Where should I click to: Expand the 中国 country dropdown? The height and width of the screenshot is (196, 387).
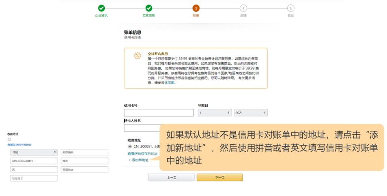pos(34,152)
